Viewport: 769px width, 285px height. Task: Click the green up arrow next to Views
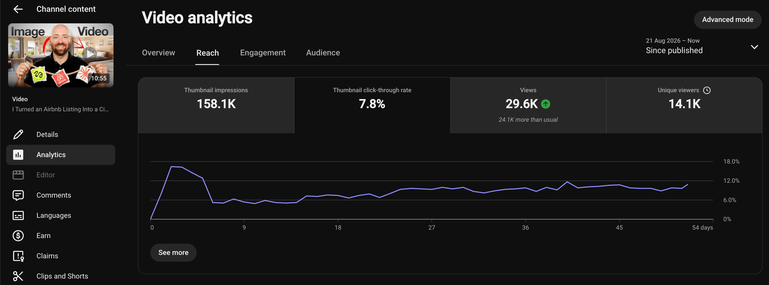pyautogui.click(x=545, y=104)
